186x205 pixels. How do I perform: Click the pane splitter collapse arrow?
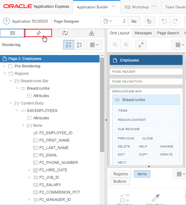pos(106,120)
